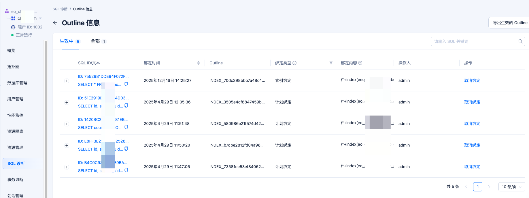Click 取消绑定 for INDEX_70dc398bbb7a48c4 row
This screenshot has height=198, width=529.
point(472,80)
